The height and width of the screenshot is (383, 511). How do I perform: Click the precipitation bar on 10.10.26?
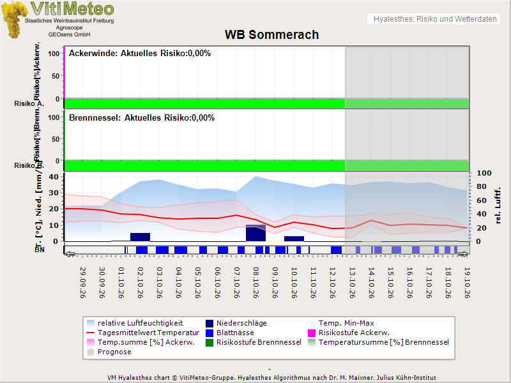tap(294, 239)
